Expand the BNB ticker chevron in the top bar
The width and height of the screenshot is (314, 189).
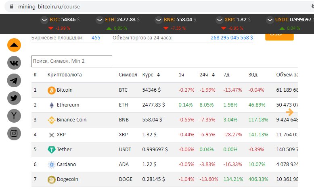pyautogui.click(x=158, y=20)
